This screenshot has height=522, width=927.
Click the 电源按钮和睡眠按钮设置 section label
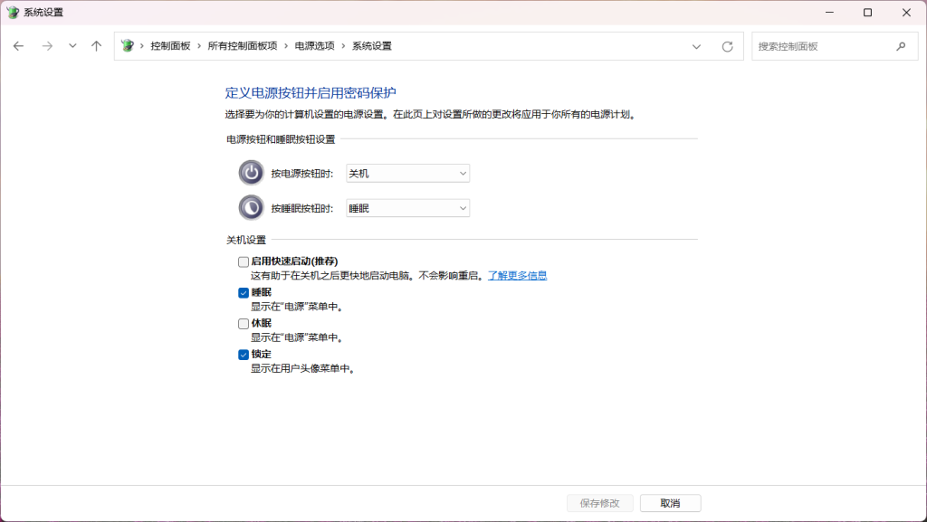(x=281, y=139)
